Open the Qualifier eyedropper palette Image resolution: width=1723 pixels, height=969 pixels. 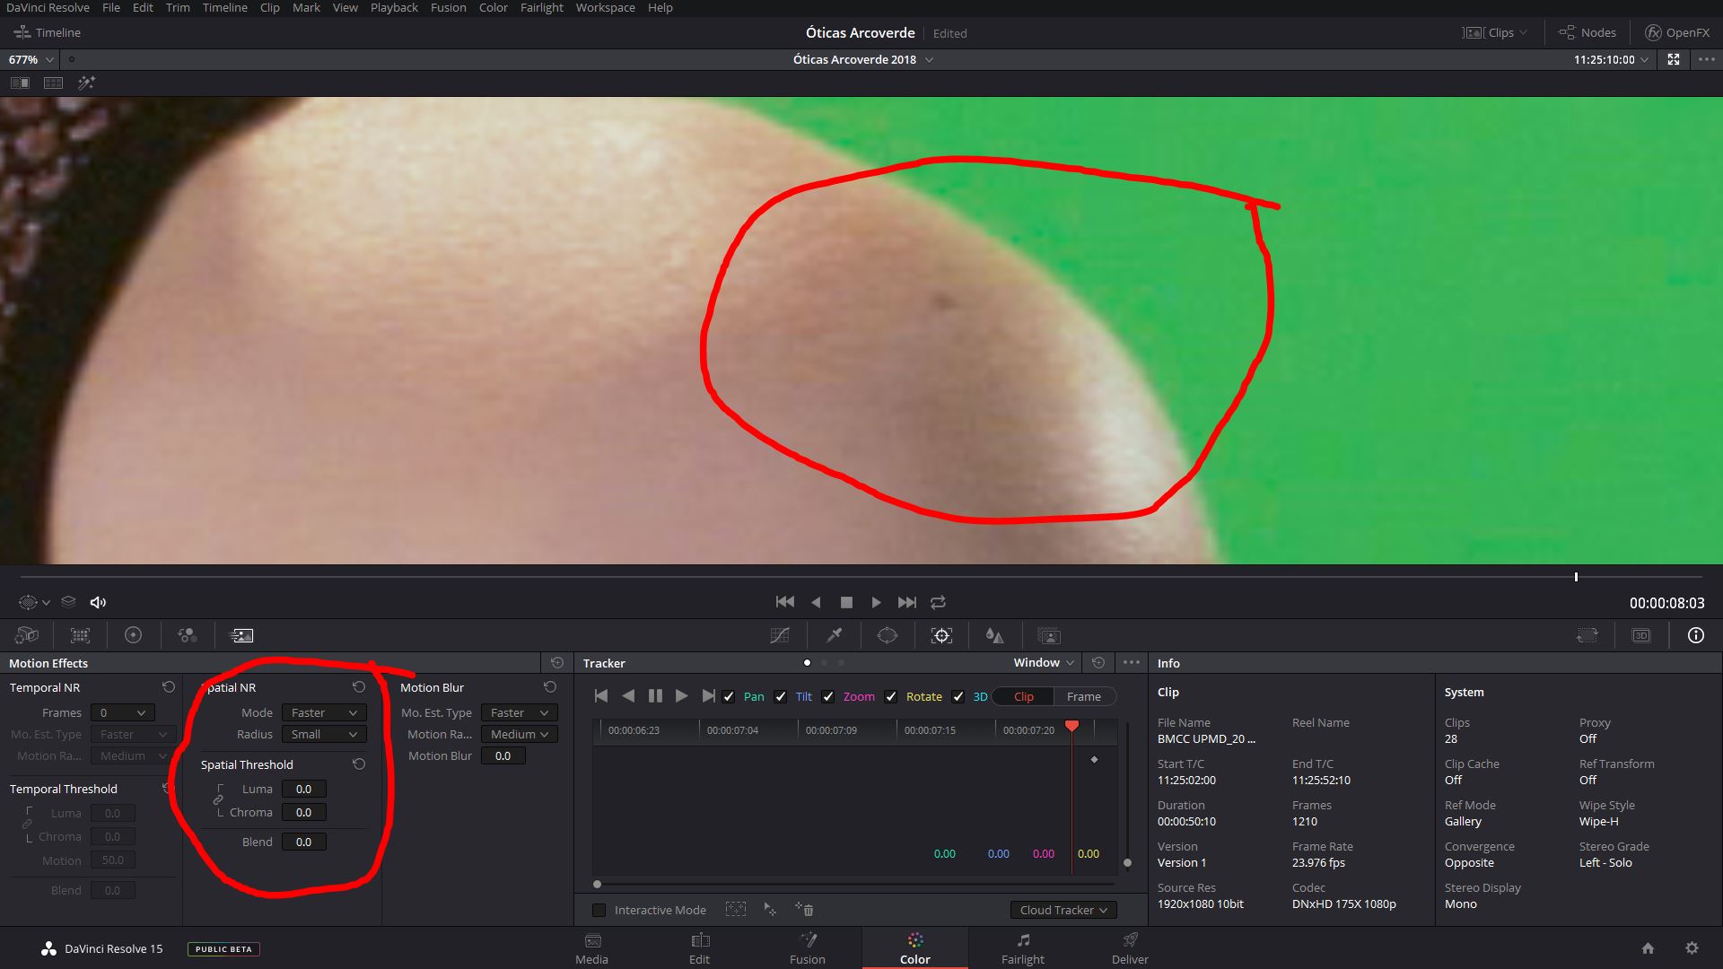834,635
